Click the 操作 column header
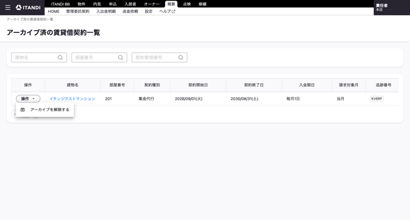The width and height of the screenshot is (410, 220). (28, 85)
